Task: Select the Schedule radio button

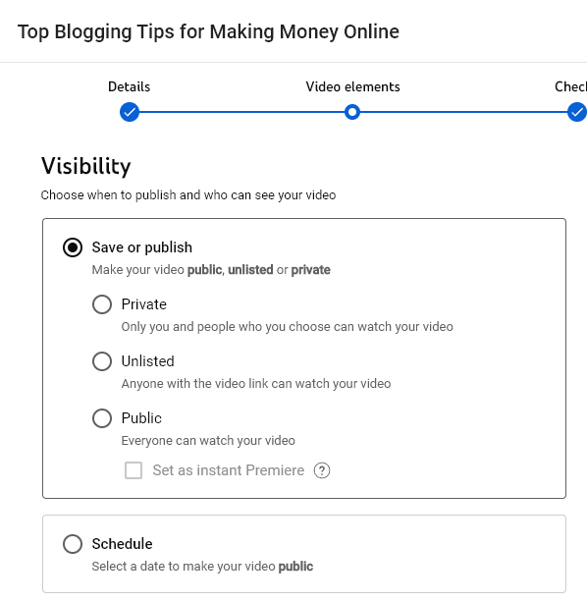Action: 73,544
